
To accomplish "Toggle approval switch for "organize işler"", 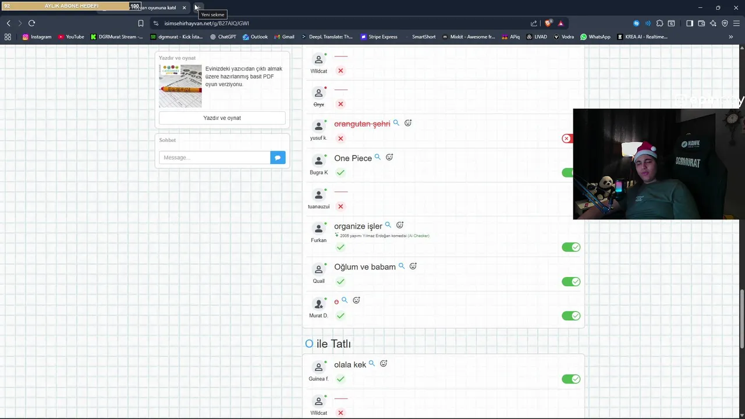I will (x=571, y=247).
